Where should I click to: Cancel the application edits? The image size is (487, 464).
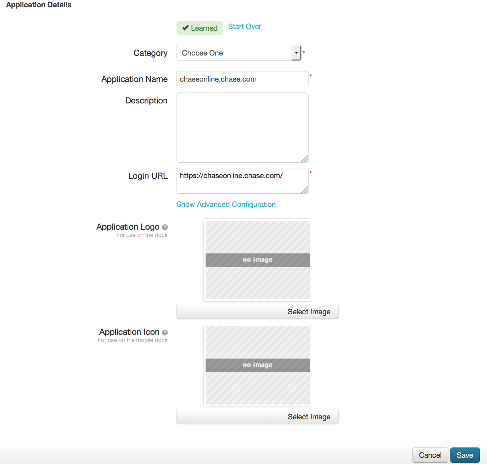click(430, 455)
